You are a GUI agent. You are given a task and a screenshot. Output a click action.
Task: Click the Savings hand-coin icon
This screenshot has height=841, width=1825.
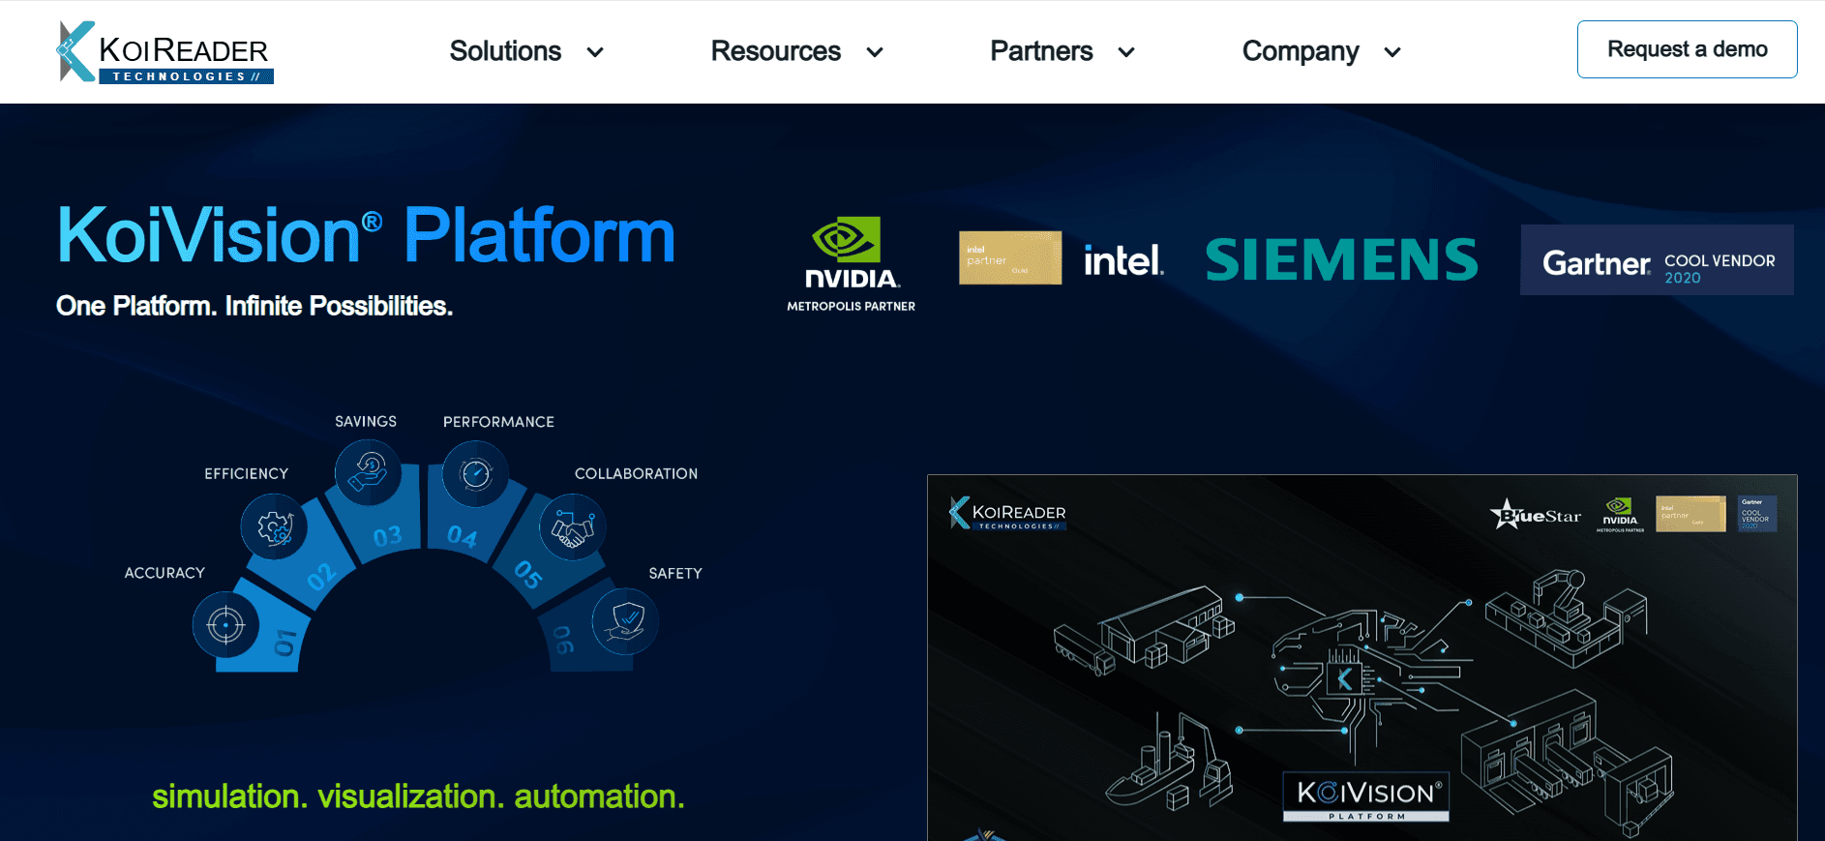(368, 472)
